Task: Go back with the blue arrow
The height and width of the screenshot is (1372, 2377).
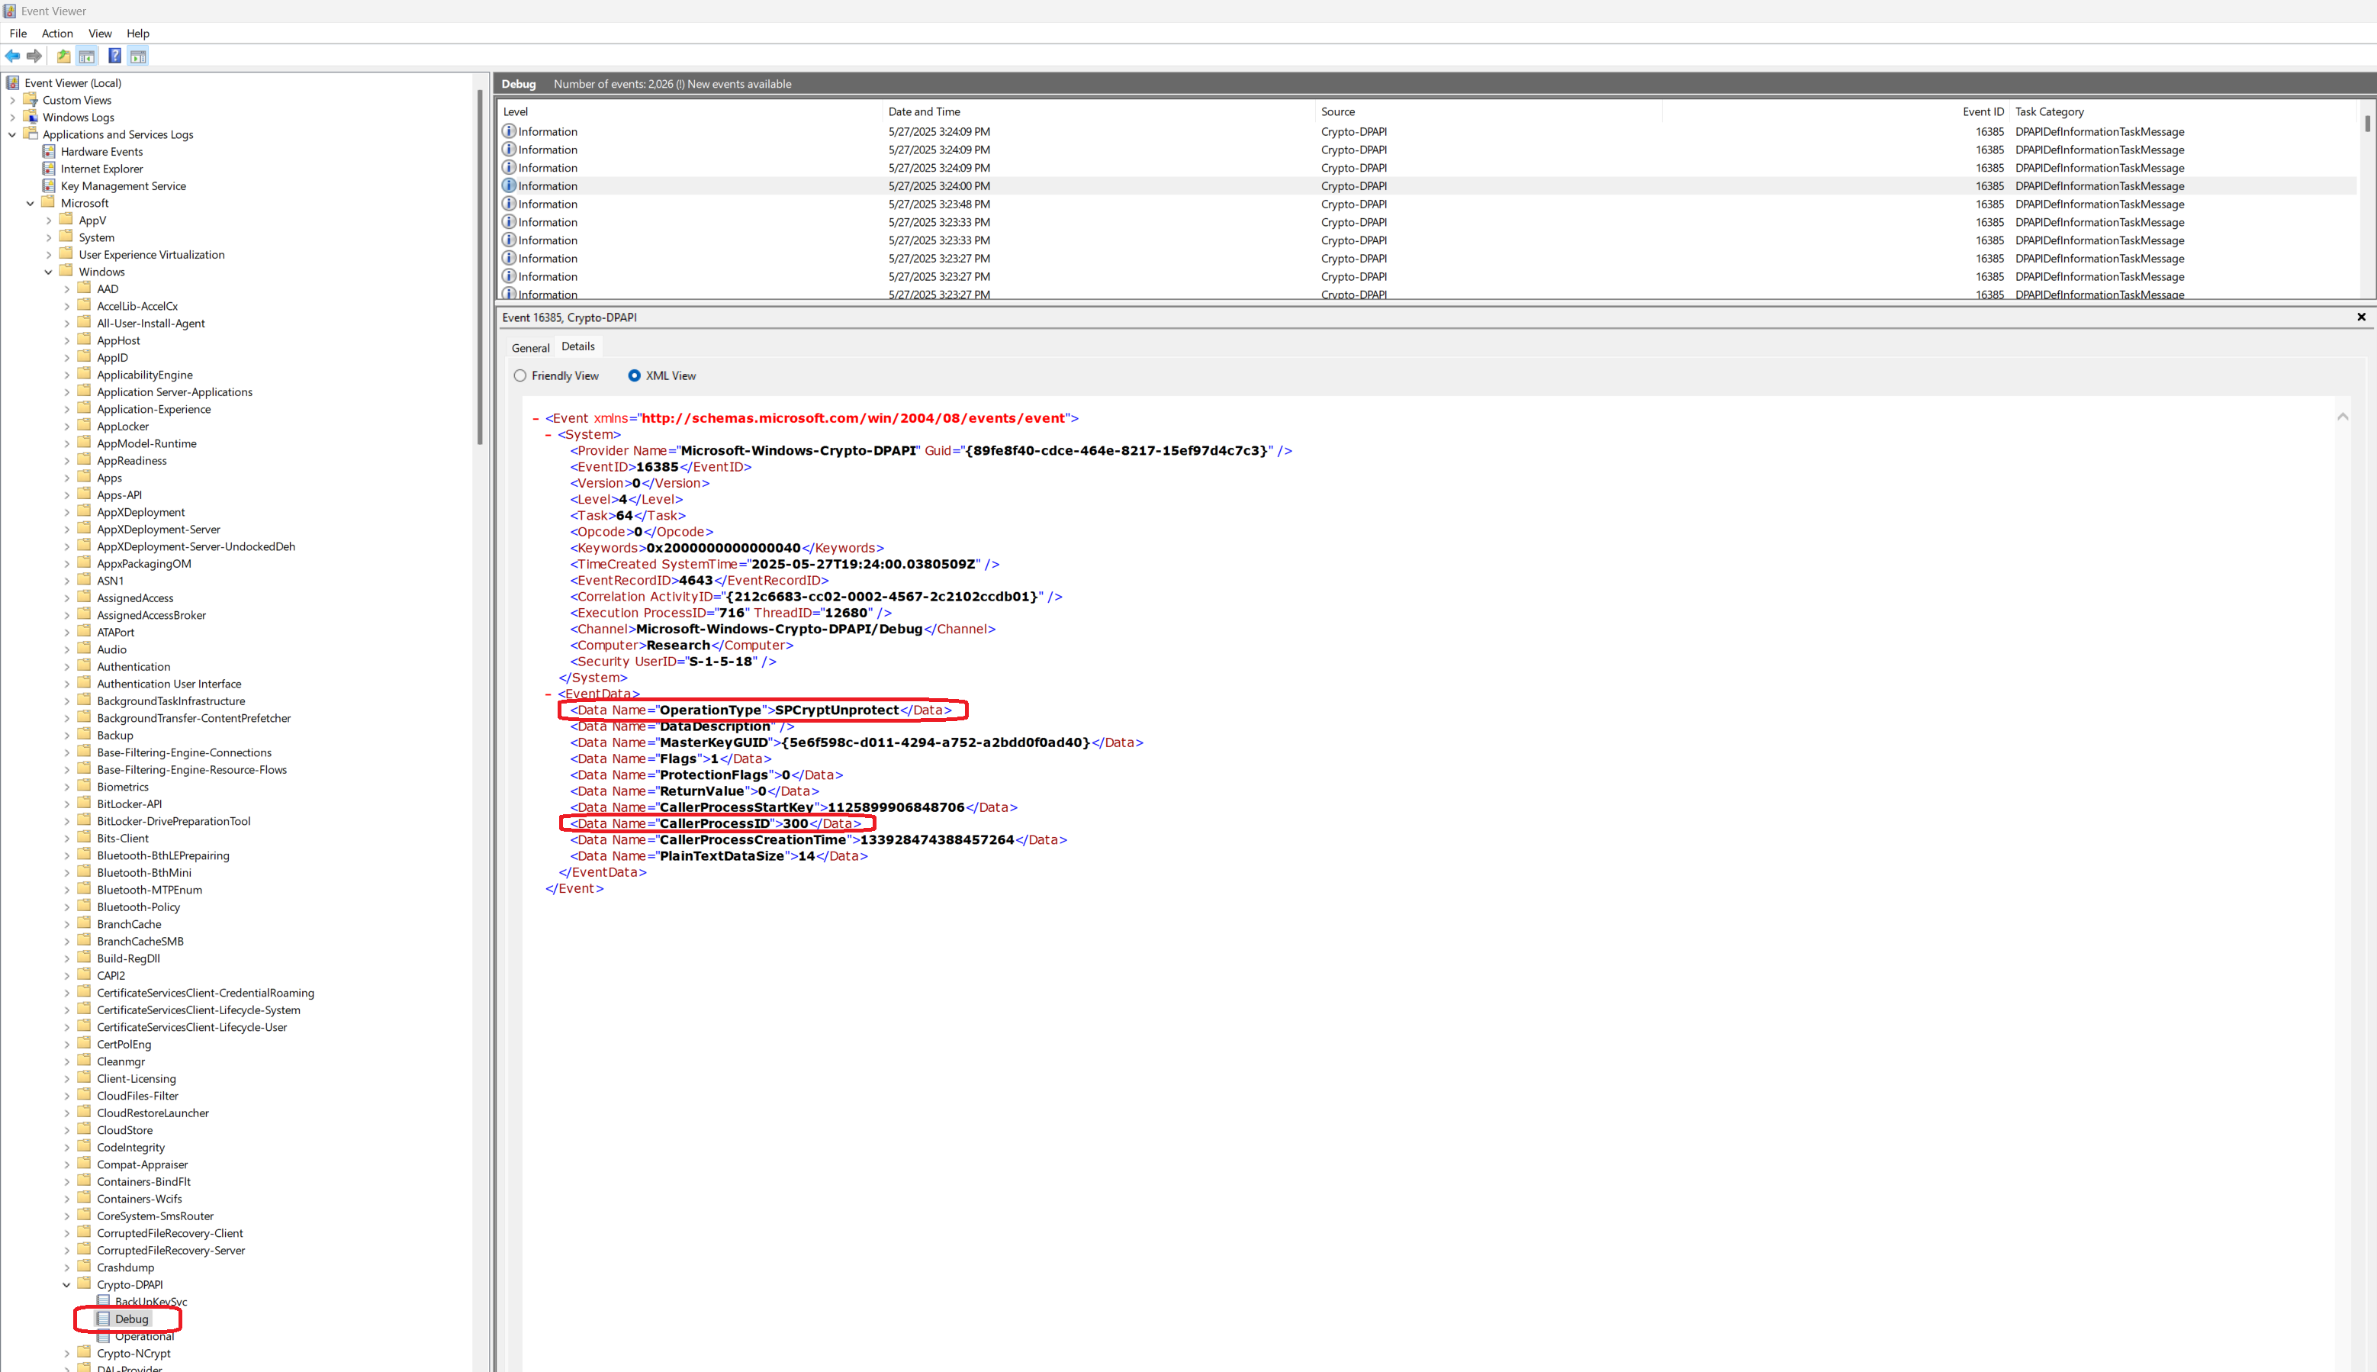Action: [x=12, y=56]
